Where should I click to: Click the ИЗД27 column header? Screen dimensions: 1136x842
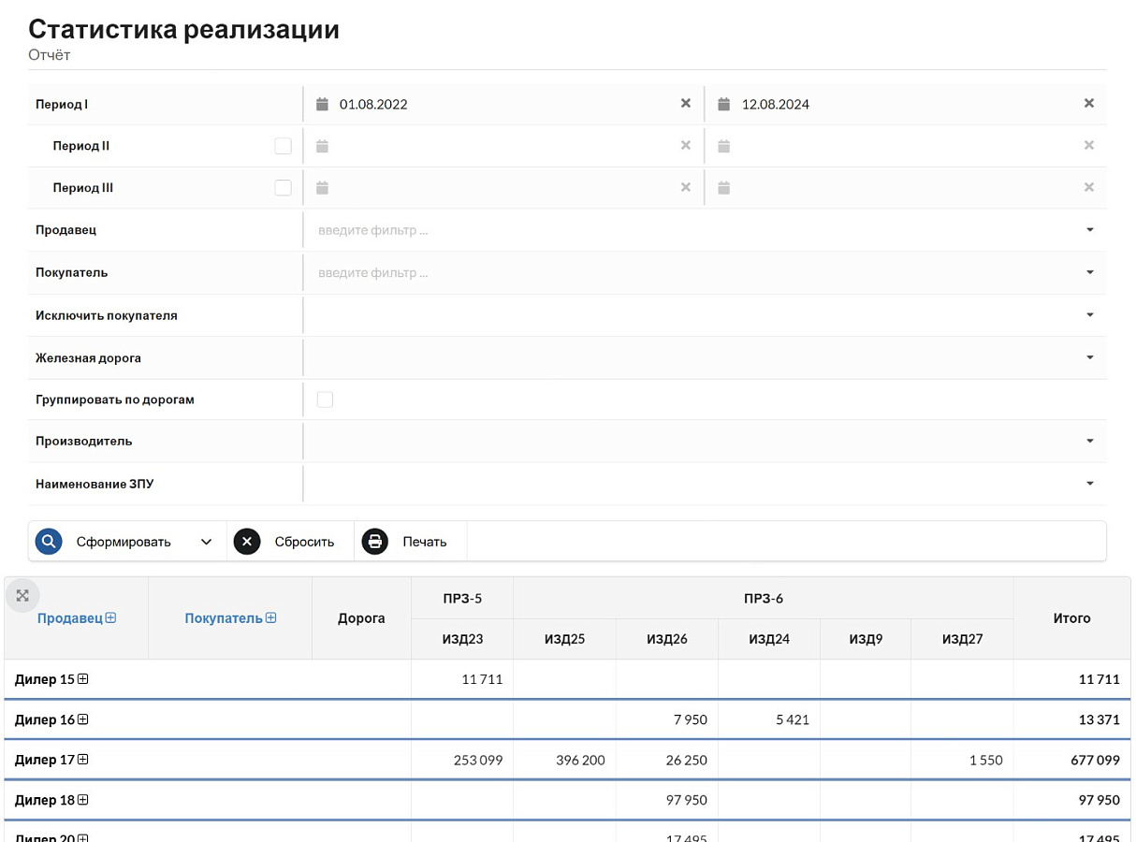(962, 640)
